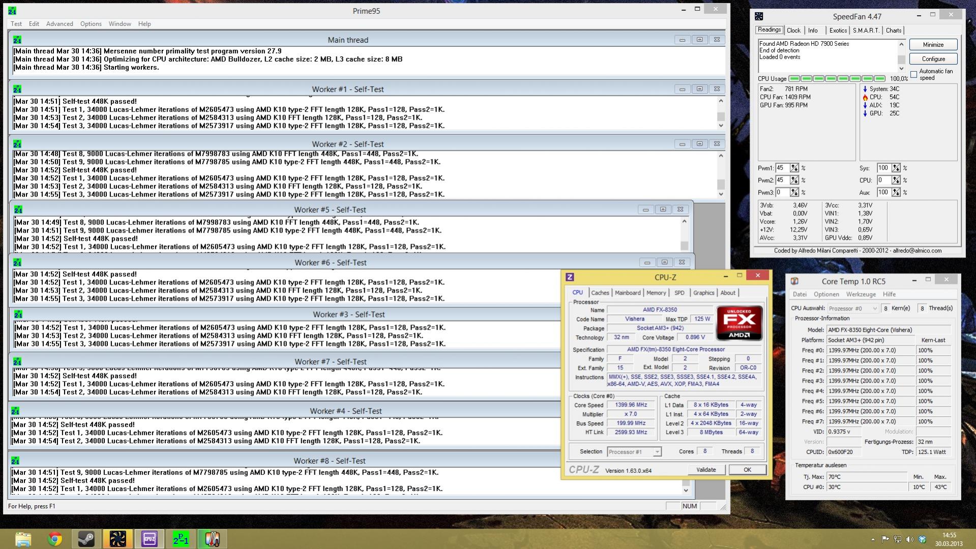Click the Worker #1 vertical scrollbar
The height and width of the screenshot is (549, 976).
click(x=721, y=113)
